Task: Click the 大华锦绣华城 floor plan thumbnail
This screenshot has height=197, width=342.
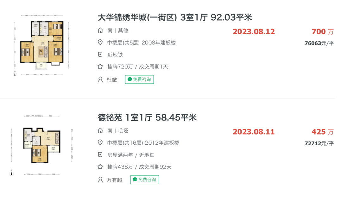Action: pyautogui.click(x=41, y=45)
